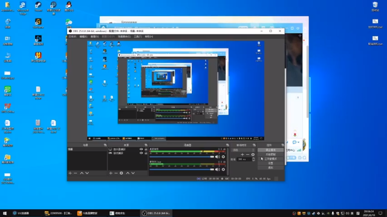
Task: Click the Settings button in the controls panel
Action: click(x=271, y=163)
